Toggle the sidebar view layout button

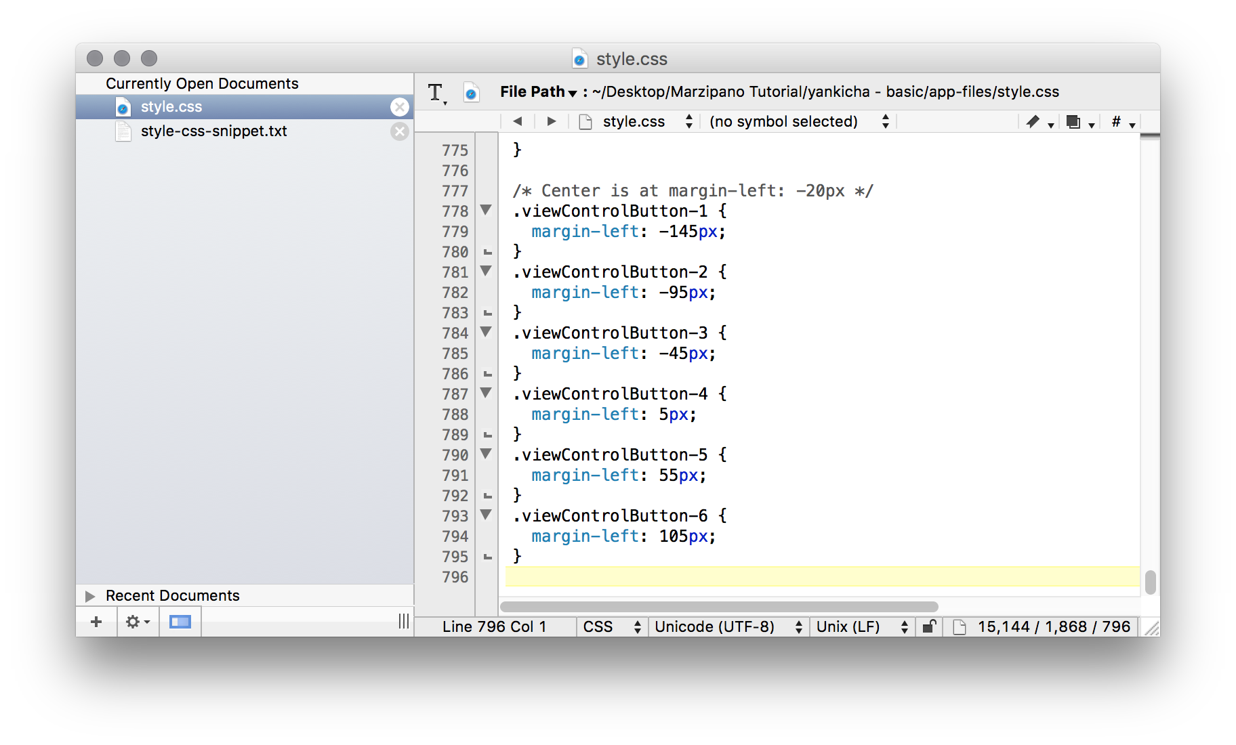pos(180,622)
